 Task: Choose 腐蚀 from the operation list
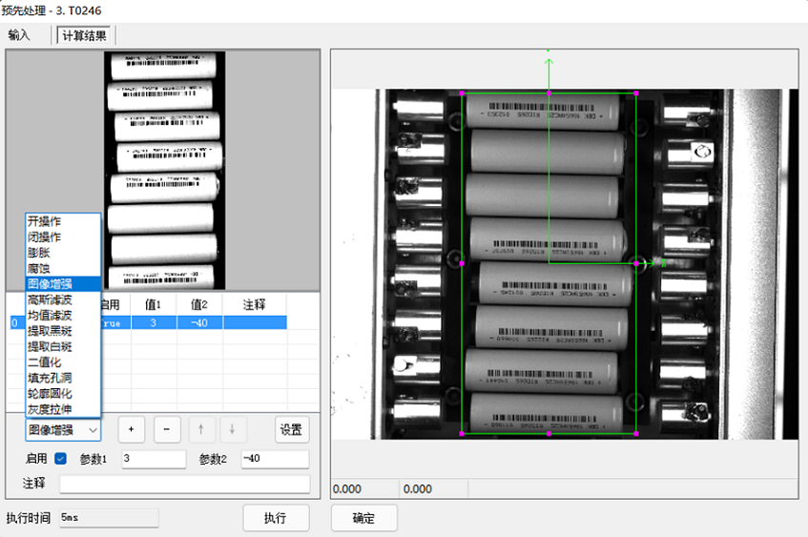[63, 269]
